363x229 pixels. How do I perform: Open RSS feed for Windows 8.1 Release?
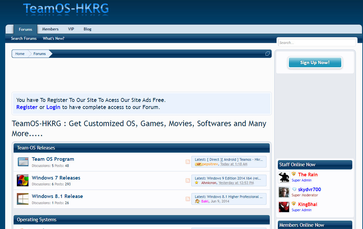click(188, 199)
